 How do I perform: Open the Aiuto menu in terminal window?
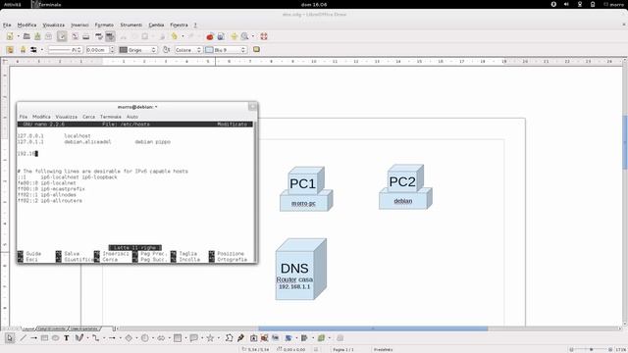click(x=132, y=117)
